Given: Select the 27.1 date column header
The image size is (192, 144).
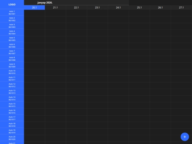Looking at the screenshot, I should click(x=181, y=7).
